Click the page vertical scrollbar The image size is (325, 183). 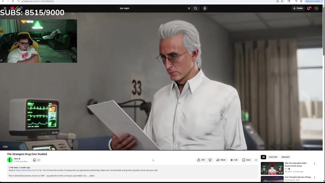(x=324, y=30)
